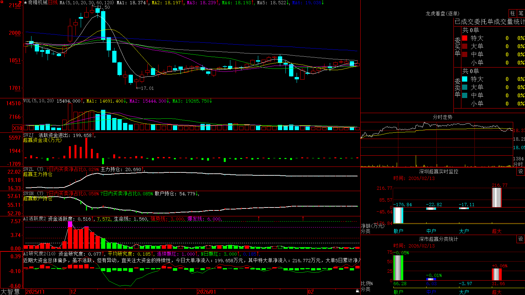The image size is (525, 295).
Task: Click the 主力持仓: 20.690 value
Action: coord(121,169)
